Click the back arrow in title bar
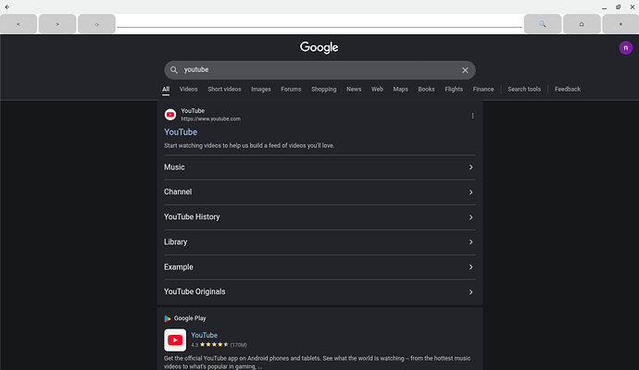The width and height of the screenshot is (639, 370). (x=6, y=6)
